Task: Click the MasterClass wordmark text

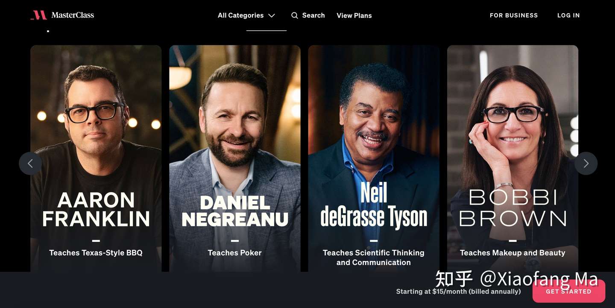Action: pyautogui.click(x=73, y=15)
